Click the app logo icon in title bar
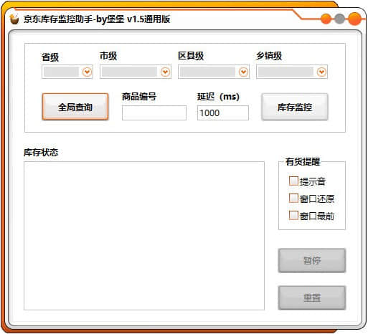This screenshot has height=334, width=368. pyautogui.click(x=14, y=19)
